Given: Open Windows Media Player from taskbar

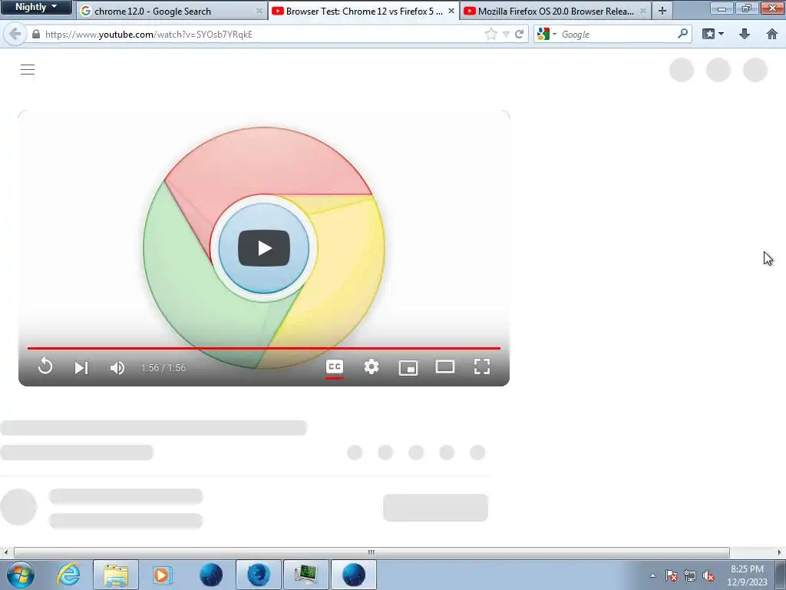Looking at the screenshot, I should (163, 575).
